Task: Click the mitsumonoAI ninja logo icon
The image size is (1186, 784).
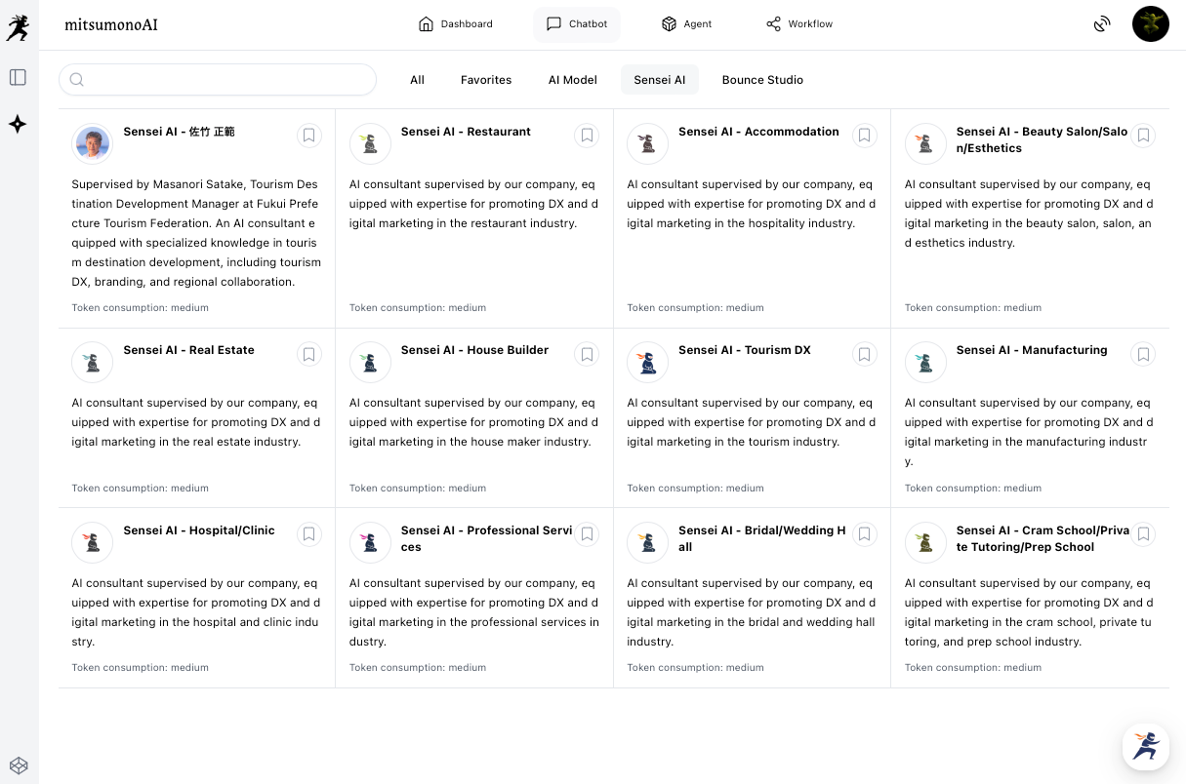Action: pyautogui.click(x=18, y=27)
